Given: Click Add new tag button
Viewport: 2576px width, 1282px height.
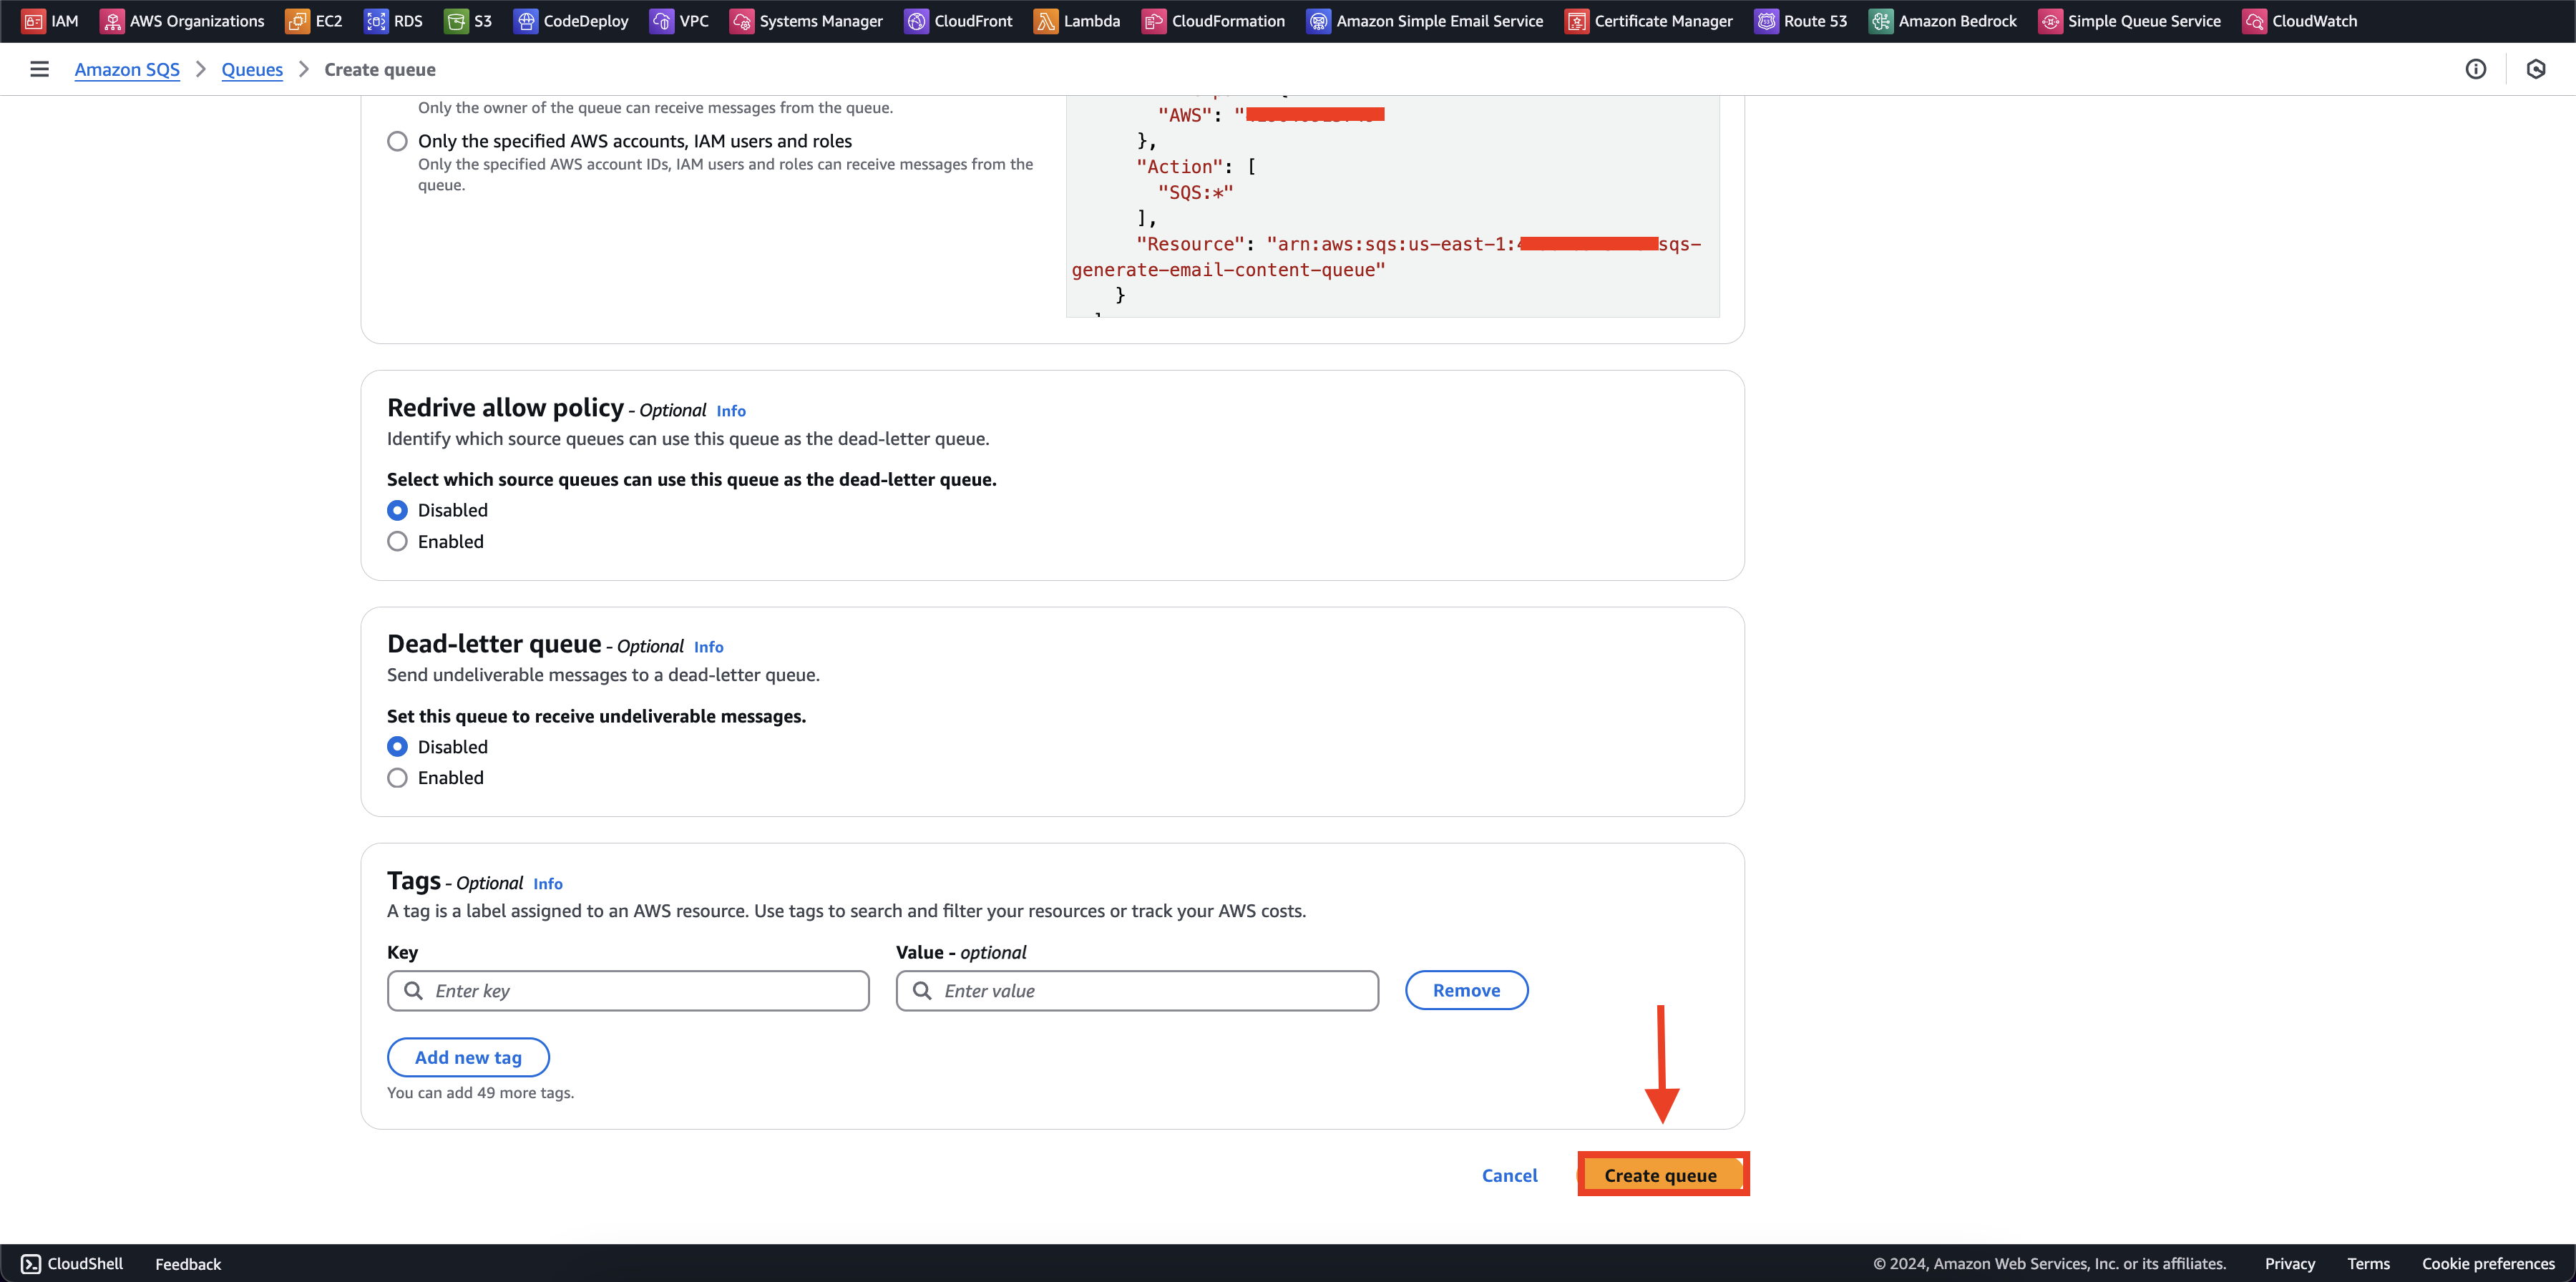Looking at the screenshot, I should (x=468, y=1055).
